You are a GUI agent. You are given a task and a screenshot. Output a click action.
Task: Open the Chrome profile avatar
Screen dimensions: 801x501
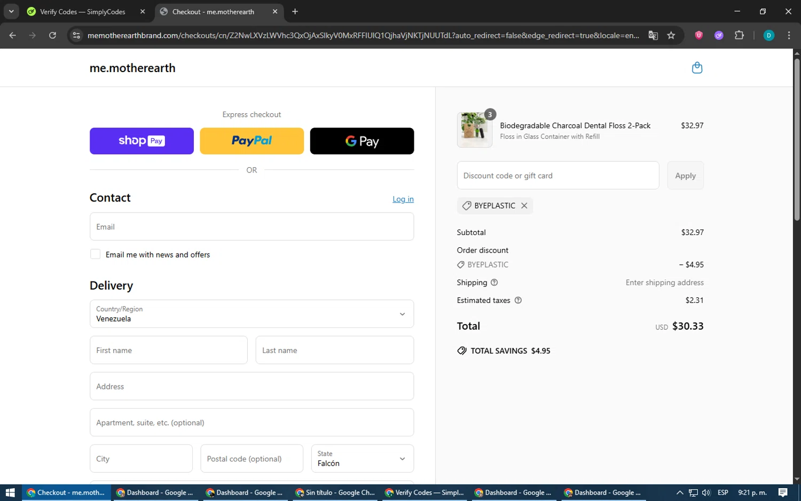click(768, 35)
